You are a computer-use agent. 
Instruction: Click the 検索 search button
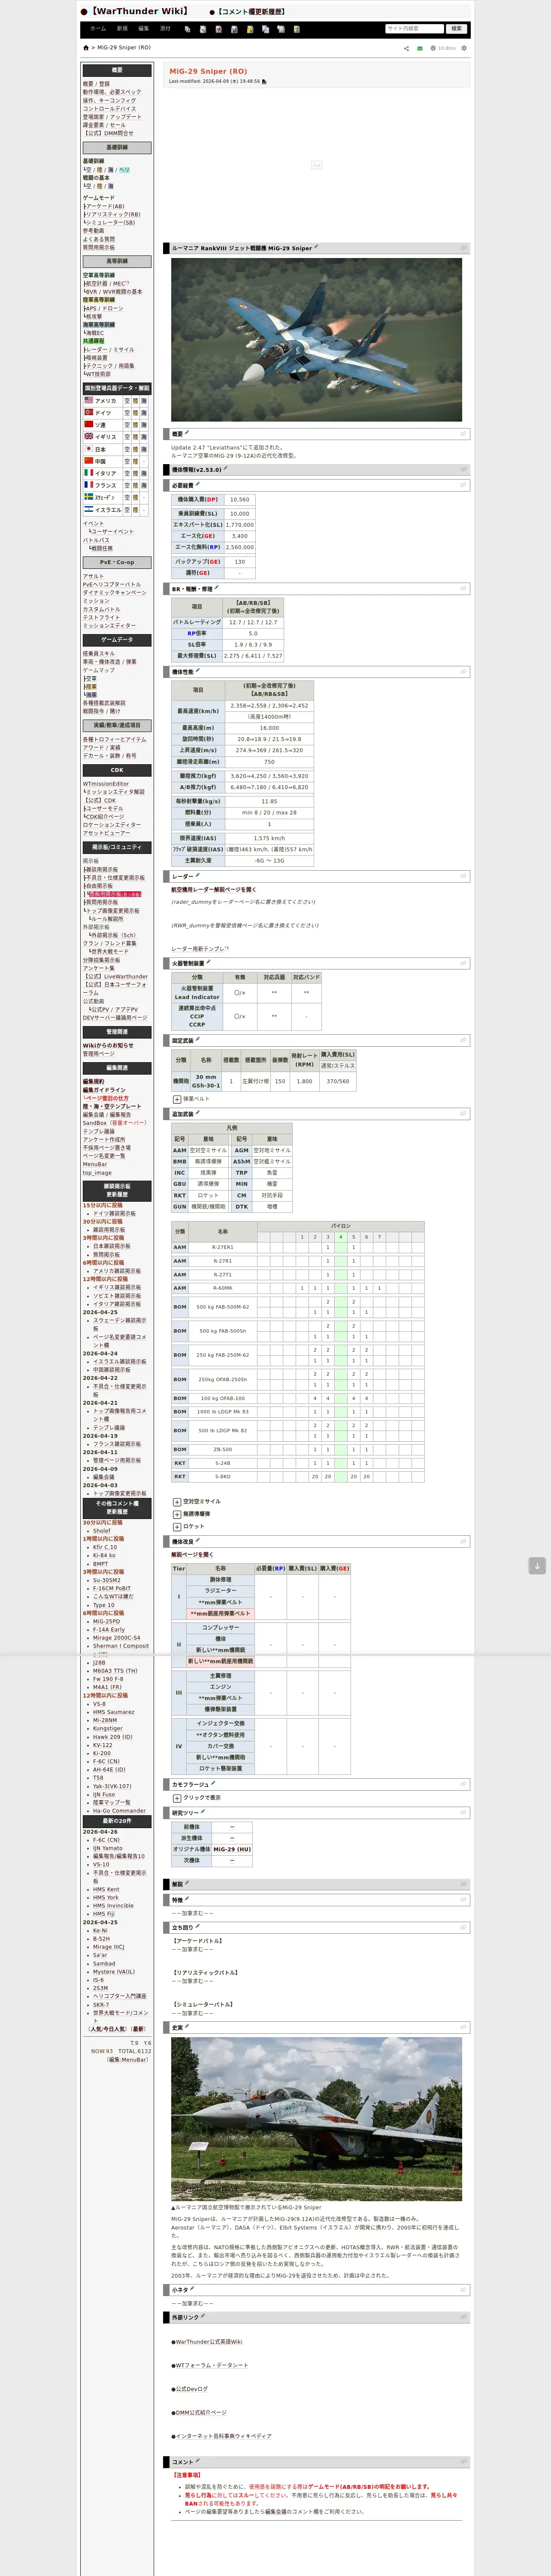click(457, 29)
